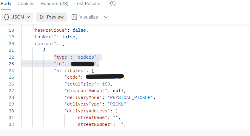Image resolution: width=250 pixels, height=136 pixels.
Task: Select the Headers (23) tab
Action: [x=54, y=4]
